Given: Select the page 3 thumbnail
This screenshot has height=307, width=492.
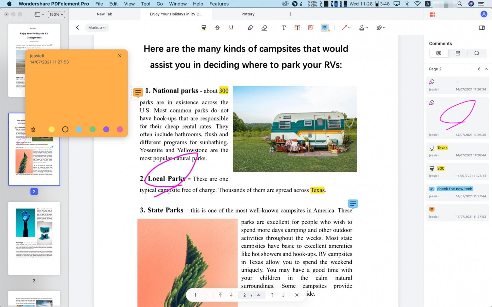Looking at the screenshot, I should (34, 239).
